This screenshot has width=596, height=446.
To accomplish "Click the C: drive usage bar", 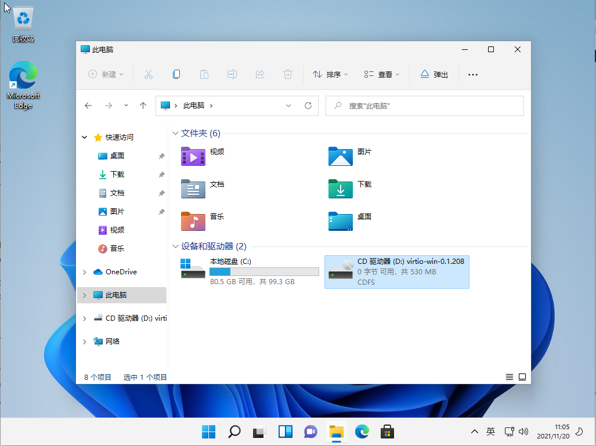I will (264, 271).
